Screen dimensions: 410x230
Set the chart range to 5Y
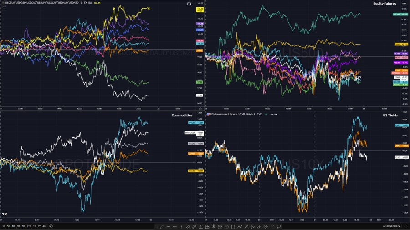tap(39, 226)
